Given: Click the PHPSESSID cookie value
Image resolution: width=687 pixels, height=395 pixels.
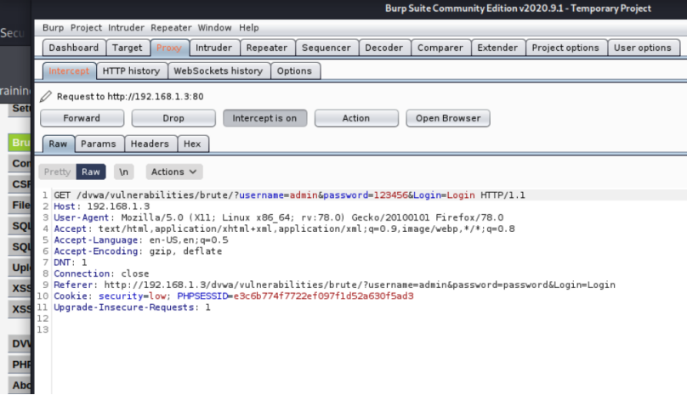Looking at the screenshot, I should (x=323, y=296).
